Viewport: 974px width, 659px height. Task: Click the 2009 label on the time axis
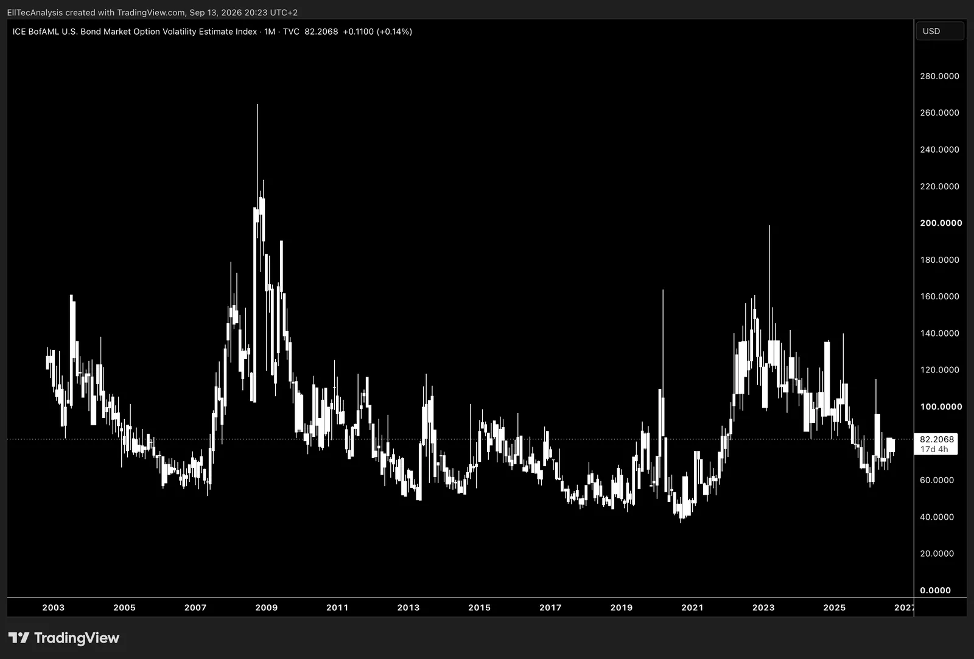click(267, 607)
